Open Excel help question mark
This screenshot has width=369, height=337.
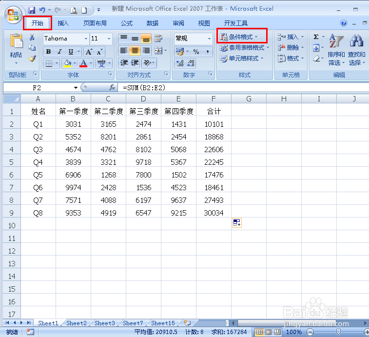click(344, 23)
